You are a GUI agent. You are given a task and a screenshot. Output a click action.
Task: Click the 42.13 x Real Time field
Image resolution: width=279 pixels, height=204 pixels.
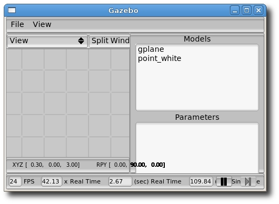click(x=52, y=181)
